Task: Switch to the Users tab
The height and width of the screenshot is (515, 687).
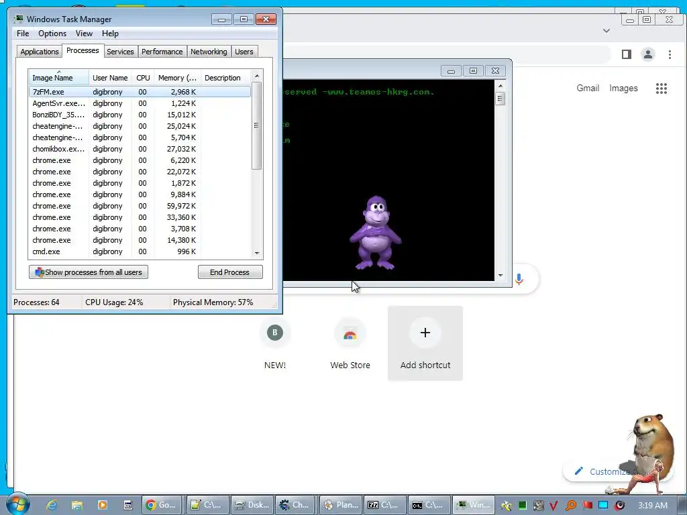Action: pyautogui.click(x=244, y=52)
